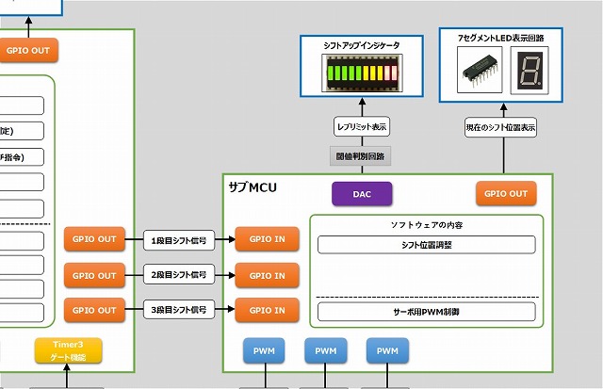Click the leftmost blue PWM block
The width and height of the screenshot is (603, 389).
(x=264, y=351)
